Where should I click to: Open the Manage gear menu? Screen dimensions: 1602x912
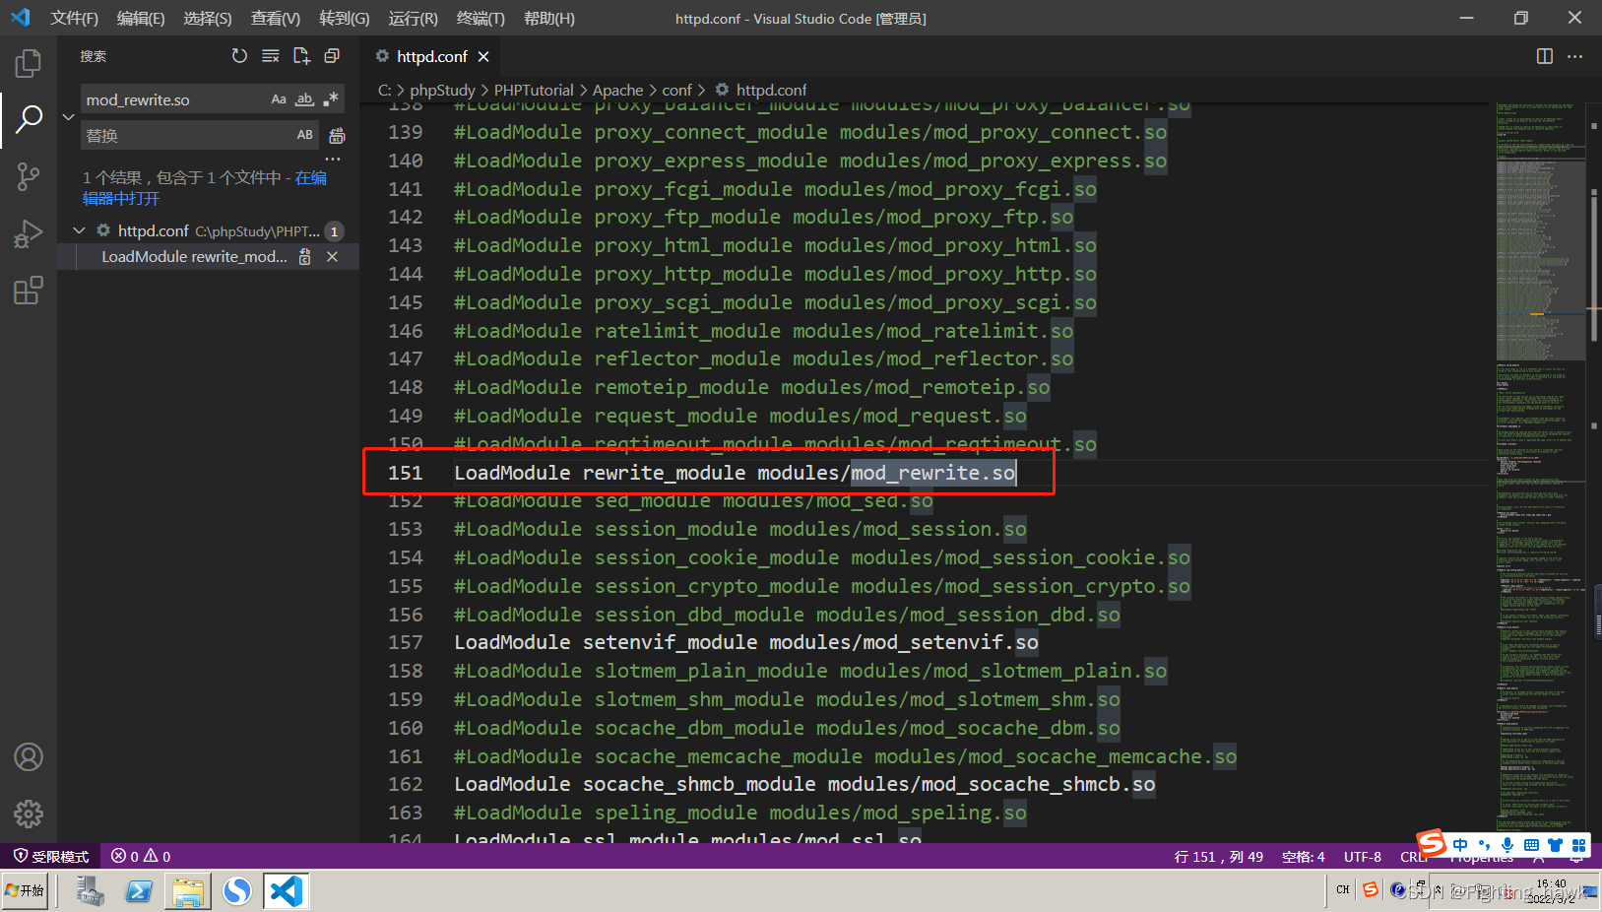tap(29, 814)
